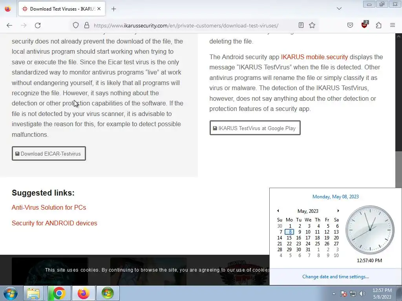Open Change date and time settings
The height and width of the screenshot is (301, 402).
coord(335,277)
